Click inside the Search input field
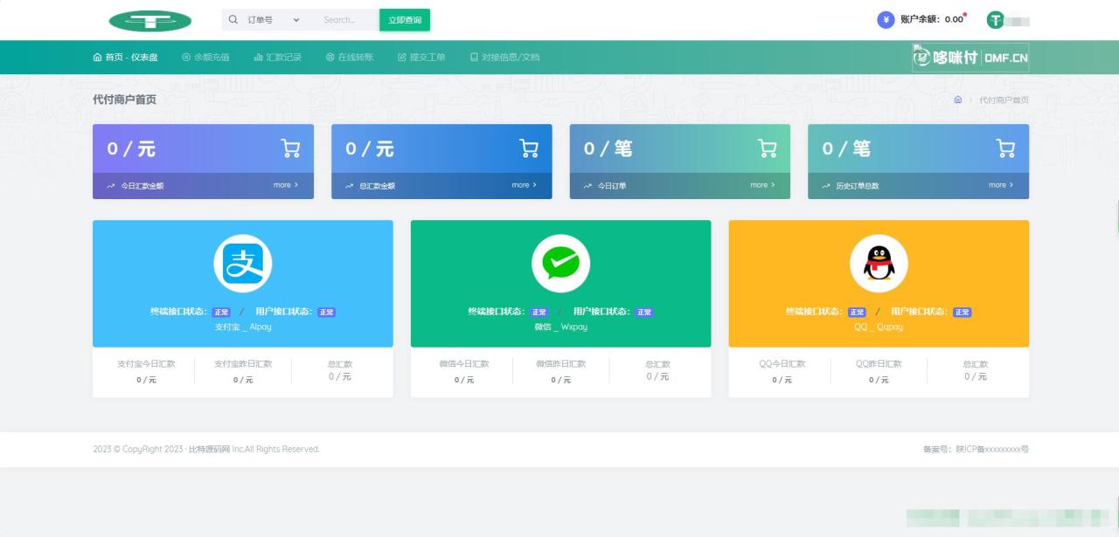This screenshot has height=537, width=1119. 341,18
